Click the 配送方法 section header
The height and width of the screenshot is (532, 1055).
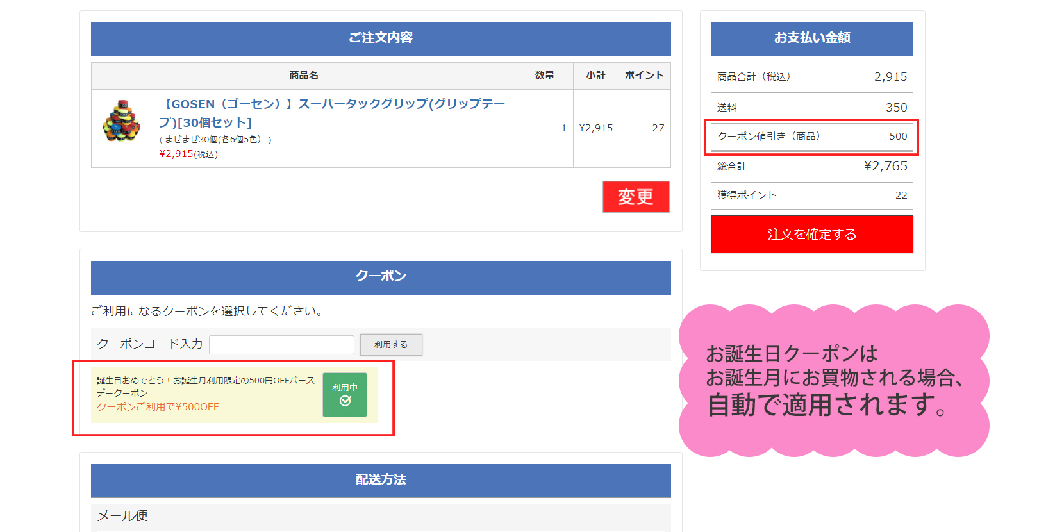381,480
